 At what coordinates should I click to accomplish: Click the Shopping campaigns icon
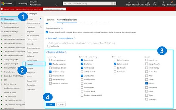point(2,27)
